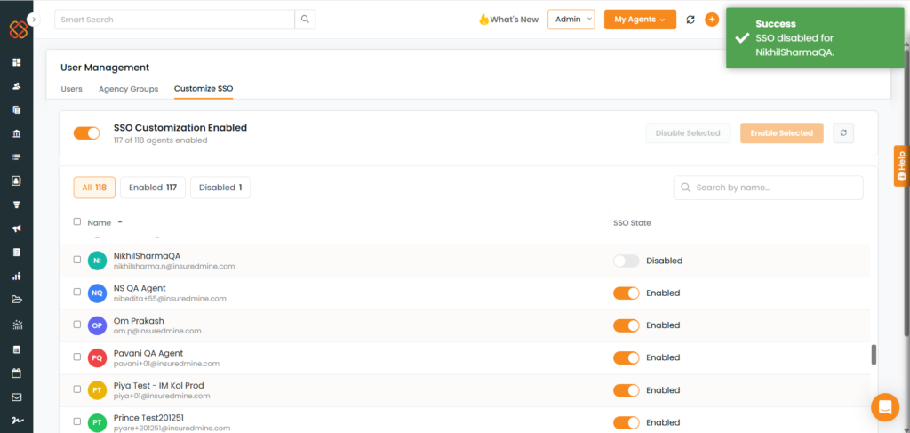Open the analytics trend icon in sidebar
The height and width of the screenshot is (433, 910).
click(16, 325)
